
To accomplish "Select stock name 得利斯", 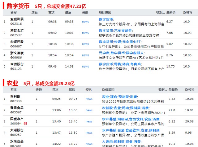I will (x=15, y=96).
